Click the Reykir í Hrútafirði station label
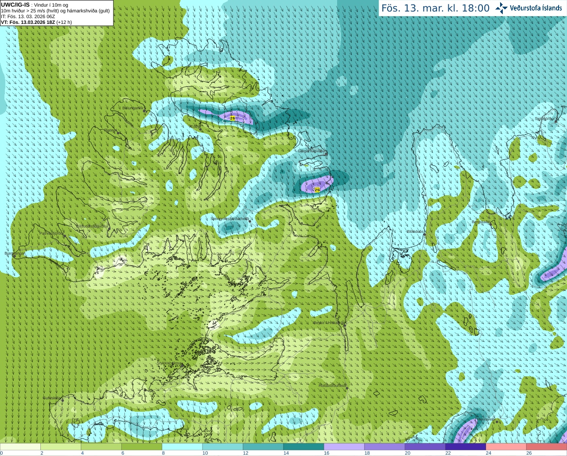Image resolution: width=567 pixels, height=456 pixels. (328, 323)
